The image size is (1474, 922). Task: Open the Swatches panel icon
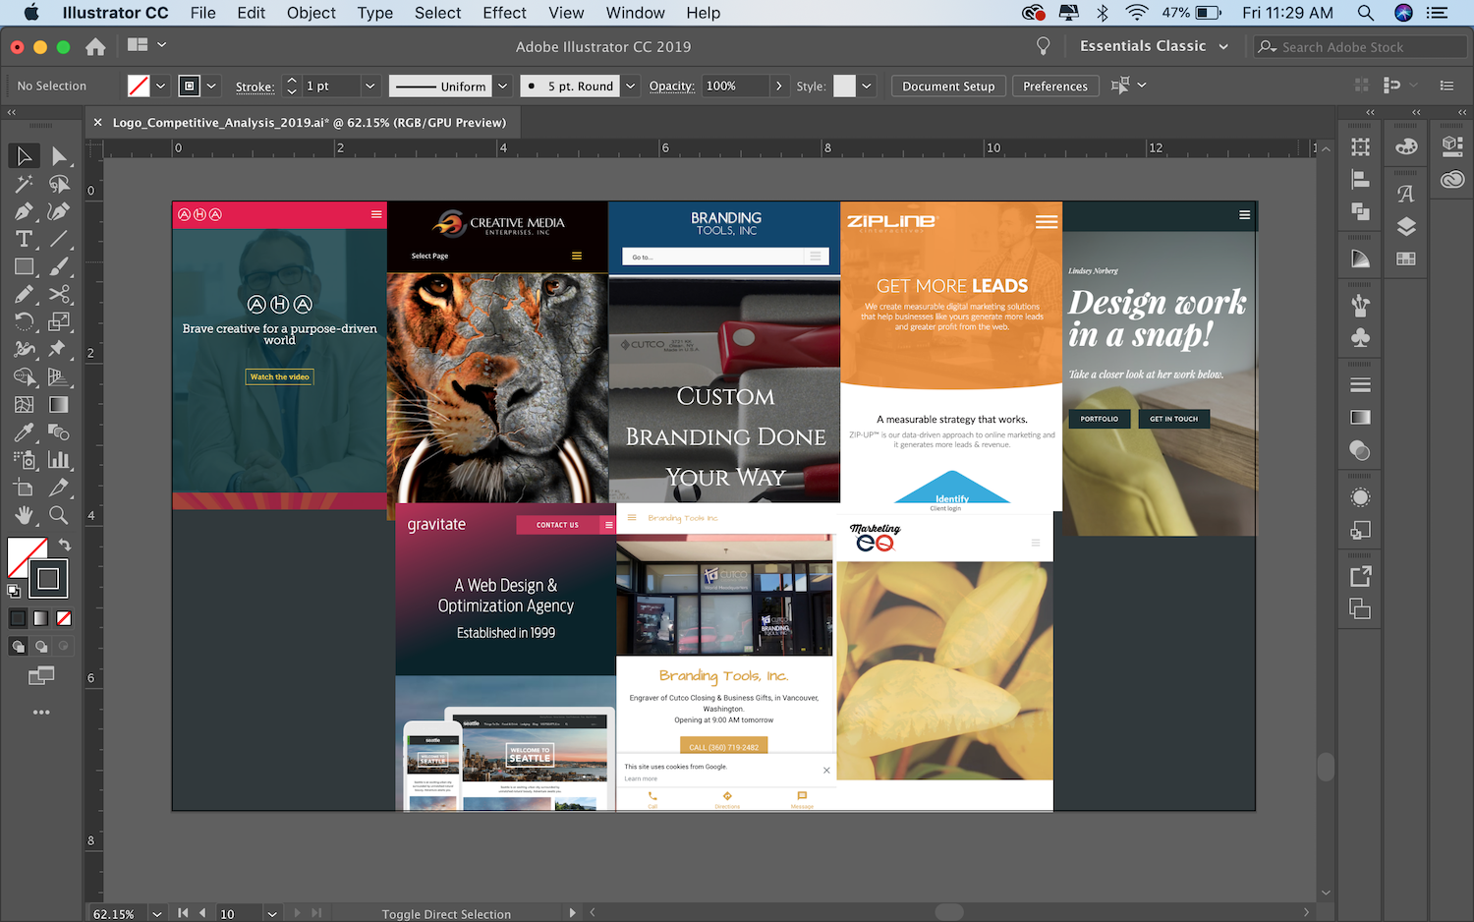(1406, 259)
